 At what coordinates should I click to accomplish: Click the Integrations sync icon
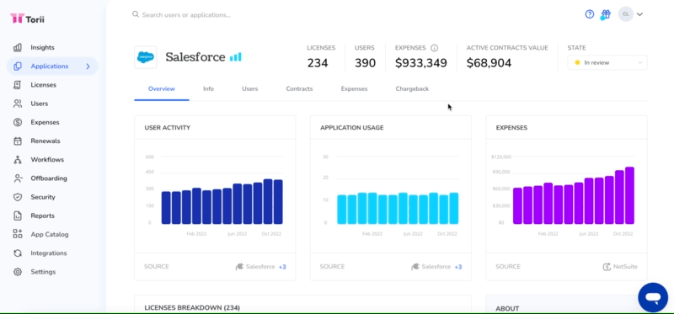coord(17,253)
